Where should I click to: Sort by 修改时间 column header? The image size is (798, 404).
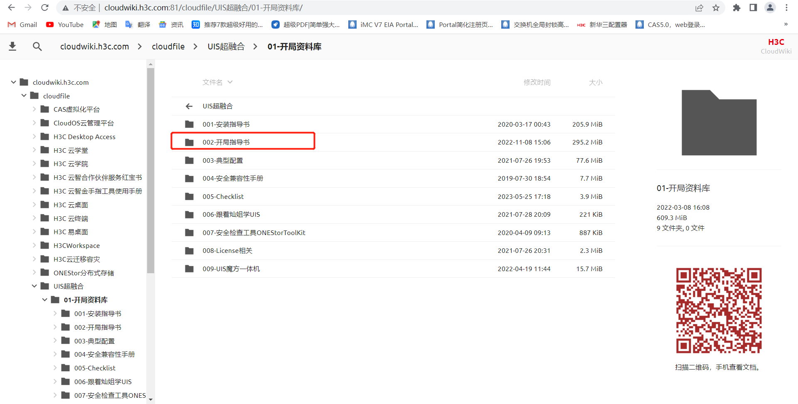point(537,82)
